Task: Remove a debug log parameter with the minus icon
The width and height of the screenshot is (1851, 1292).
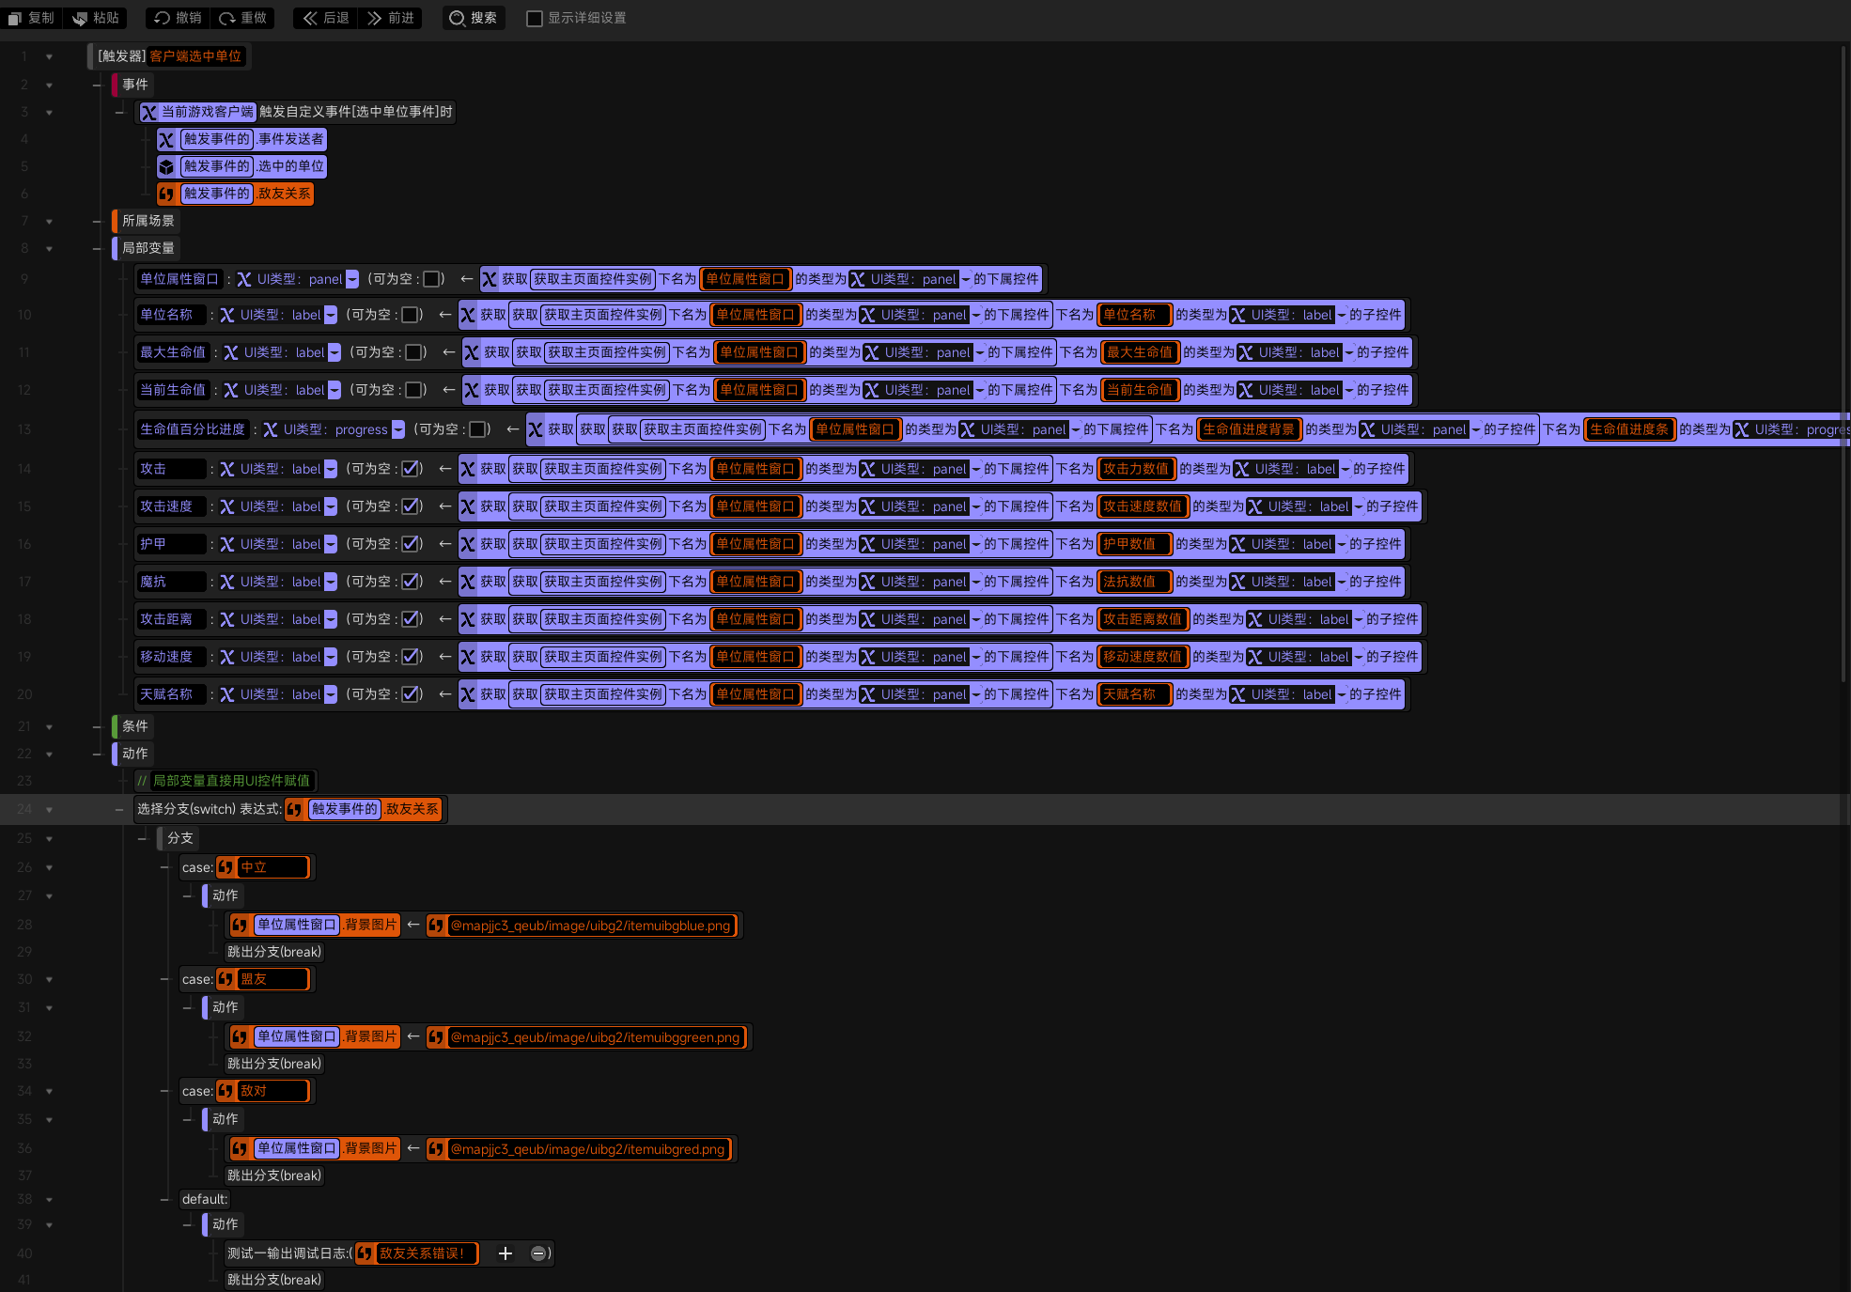Action: 537,1253
